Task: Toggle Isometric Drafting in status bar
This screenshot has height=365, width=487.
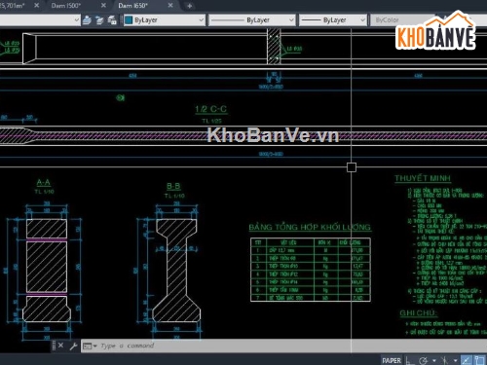Action: pos(444,360)
